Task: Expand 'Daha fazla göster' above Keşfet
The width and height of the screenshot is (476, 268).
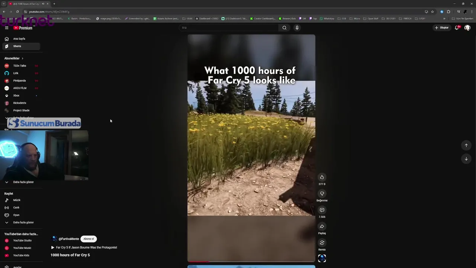Action: (20, 182)
